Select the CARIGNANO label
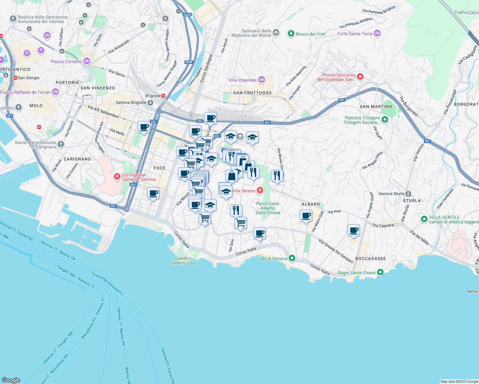The width and height of the screenshot is (479, 384). pos(77,159)
